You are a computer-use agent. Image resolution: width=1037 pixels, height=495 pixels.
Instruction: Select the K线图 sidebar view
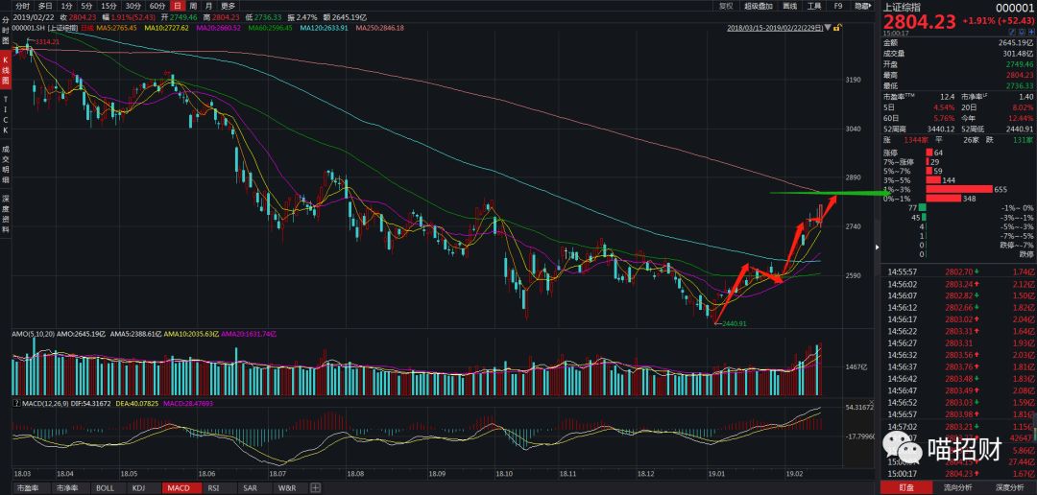(x=6, y=69)
